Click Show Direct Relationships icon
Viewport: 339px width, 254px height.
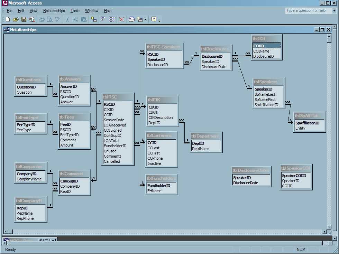pyautogui.click(x=103, y=20)
